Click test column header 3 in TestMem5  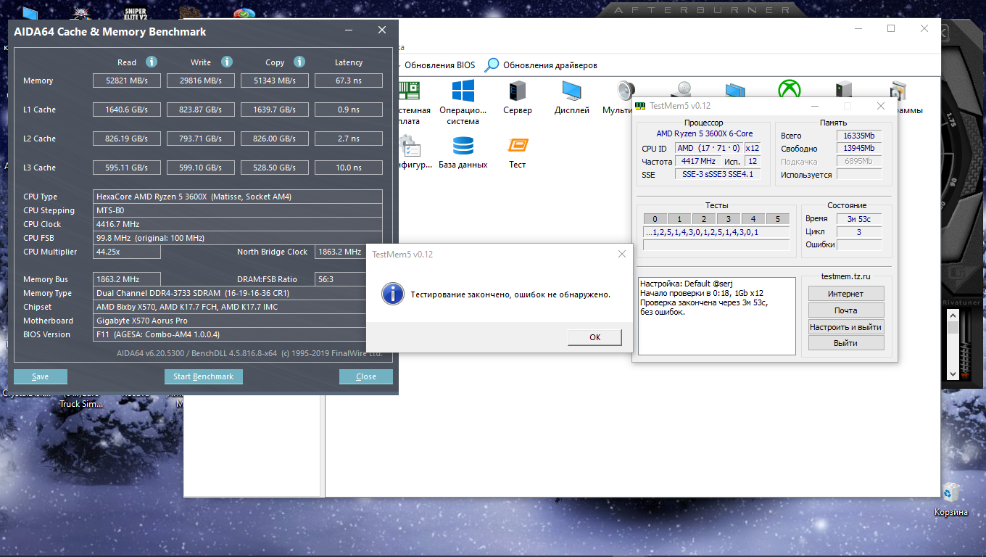[x=729, y=219]
